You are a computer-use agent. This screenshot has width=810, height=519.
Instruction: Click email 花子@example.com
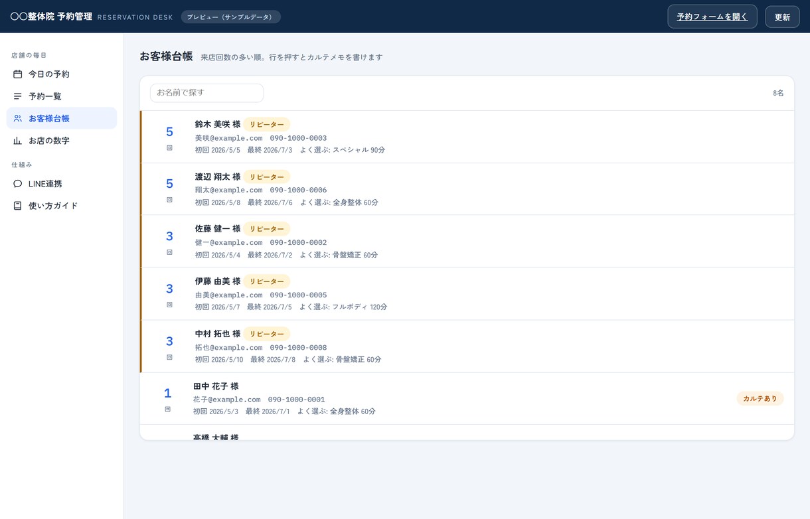[x=226, y=400]
